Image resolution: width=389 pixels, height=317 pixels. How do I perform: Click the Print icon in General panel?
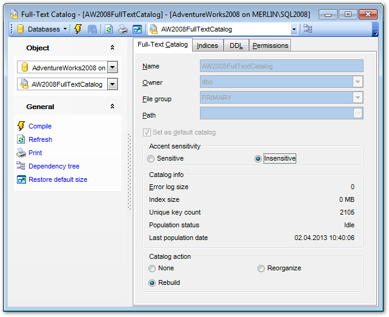[x=21, y=153]
